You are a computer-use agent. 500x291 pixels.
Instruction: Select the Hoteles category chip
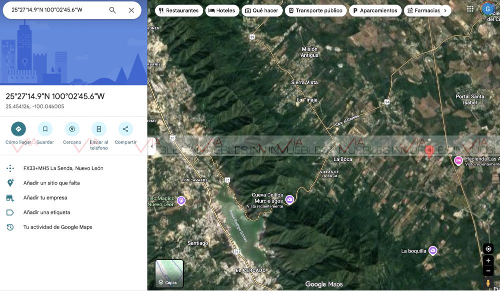222,10
